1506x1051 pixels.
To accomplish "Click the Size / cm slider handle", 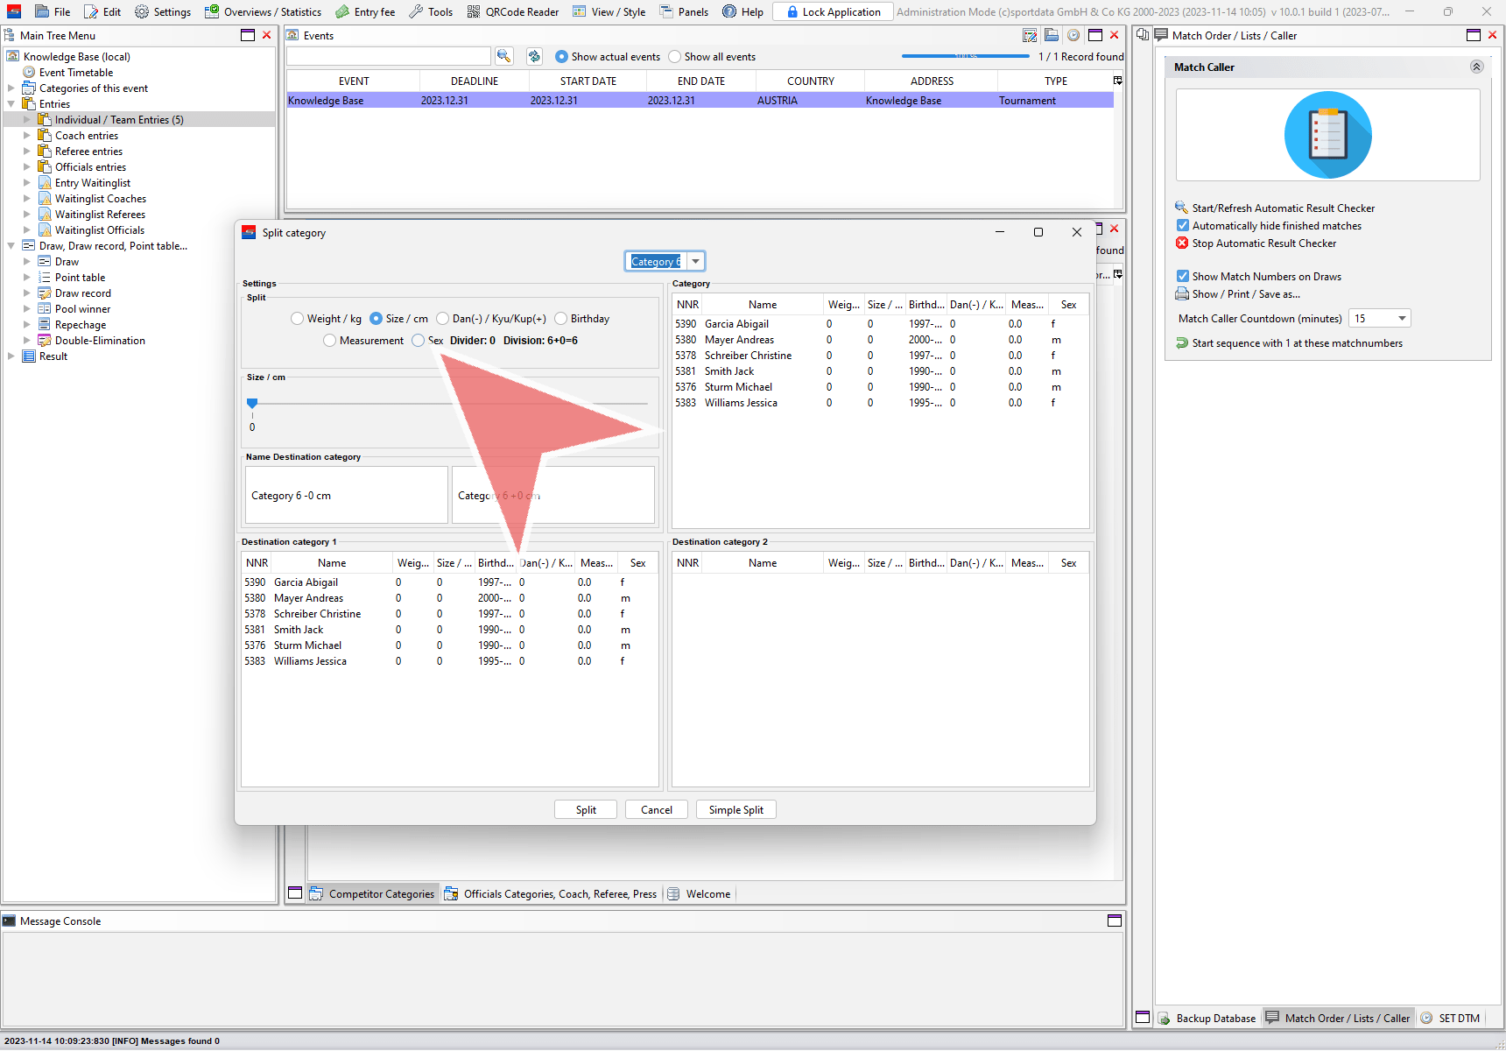I will [x=252, y=403].
